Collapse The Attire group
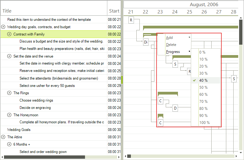The width and height of the screenshot is (244, 160). click(x=3, y=137)
